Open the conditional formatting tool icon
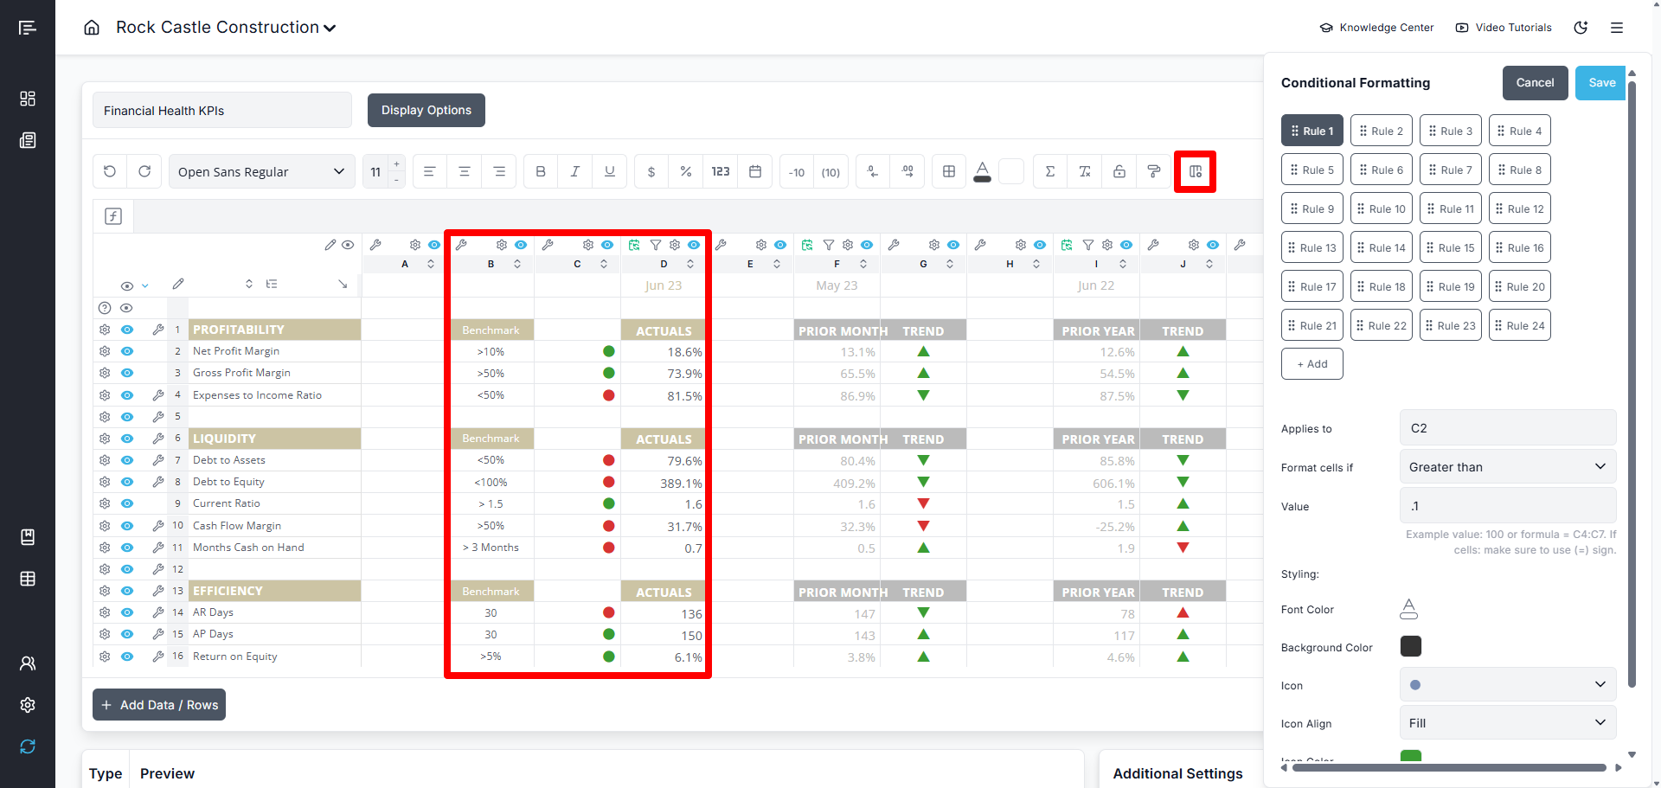 [1195, 171]
